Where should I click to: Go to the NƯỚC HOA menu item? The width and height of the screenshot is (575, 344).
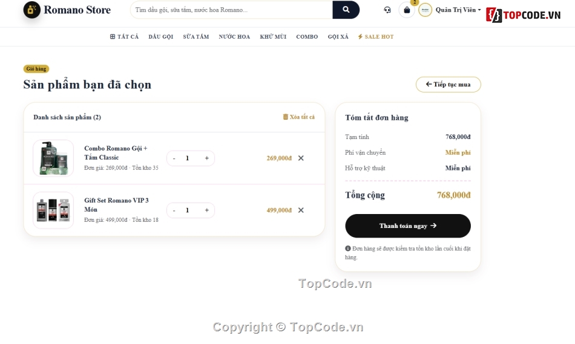(x=234, y=37)
